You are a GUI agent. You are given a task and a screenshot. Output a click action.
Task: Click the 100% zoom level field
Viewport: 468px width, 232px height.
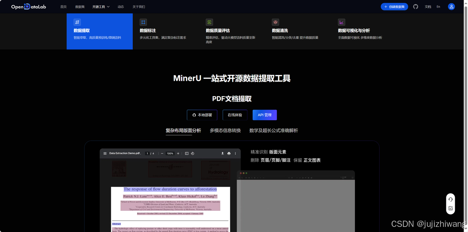170,153
